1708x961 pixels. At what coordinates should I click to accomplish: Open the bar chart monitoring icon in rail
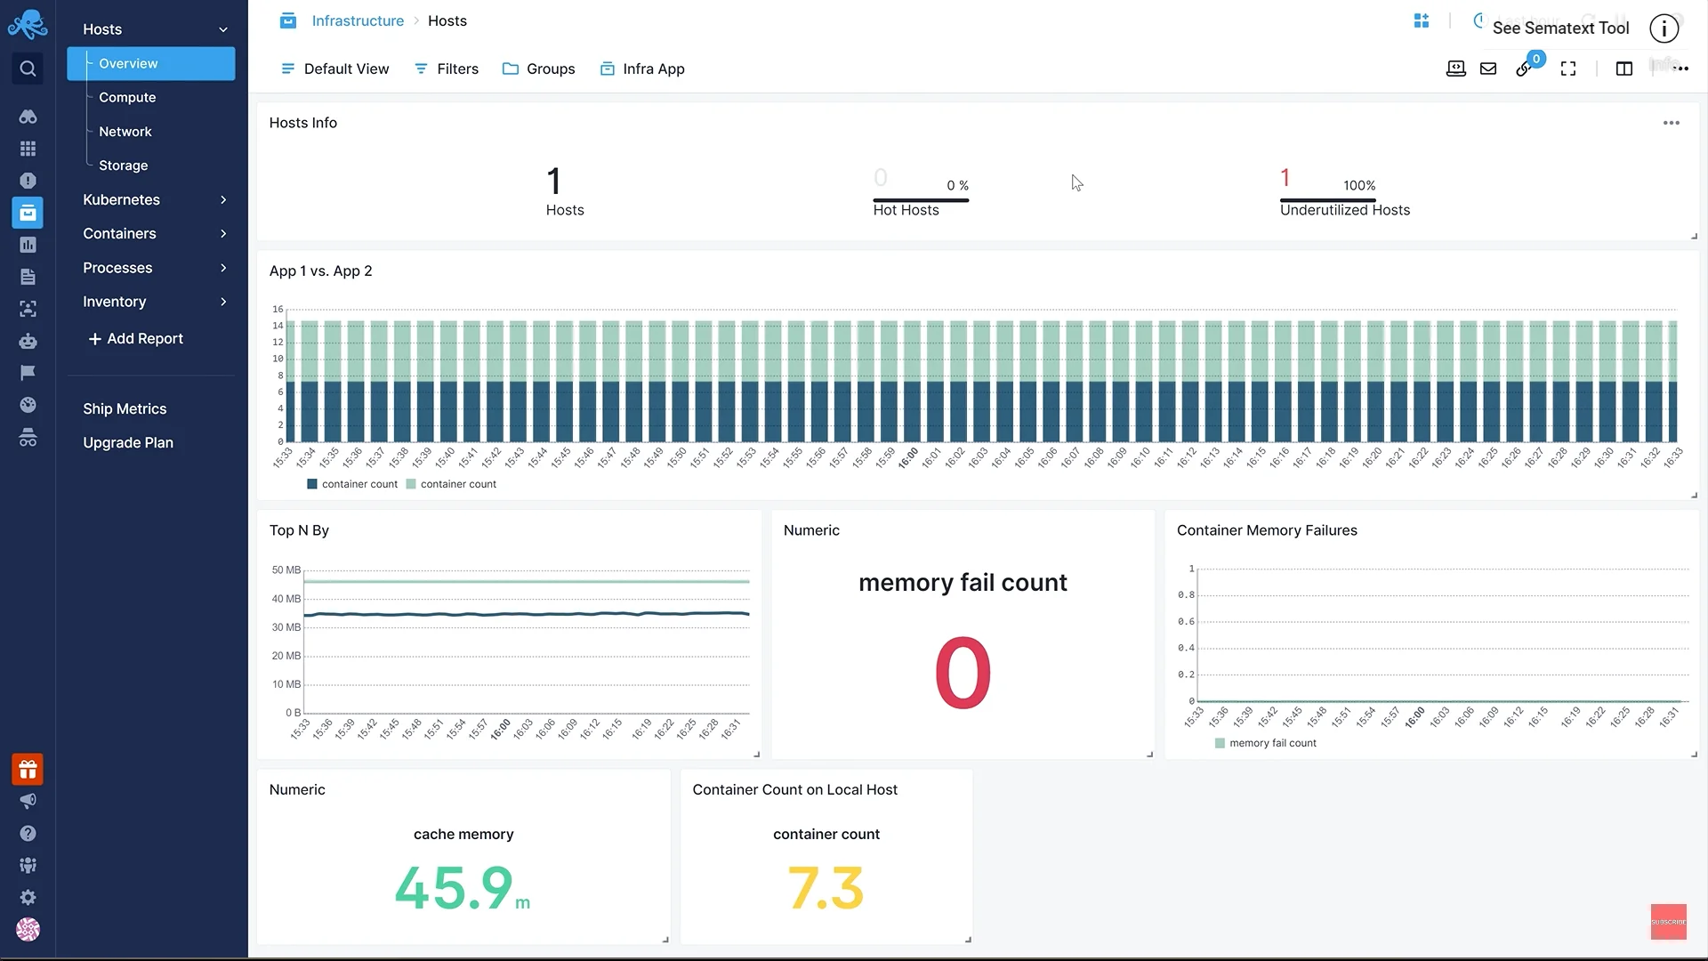28,245
